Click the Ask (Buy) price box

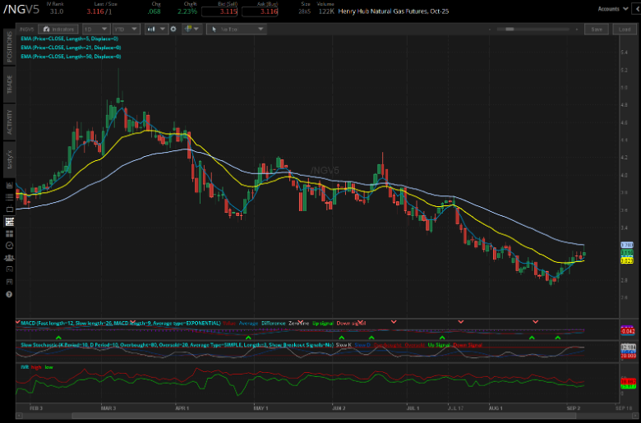pyautogui.click(x=261, y=12)
